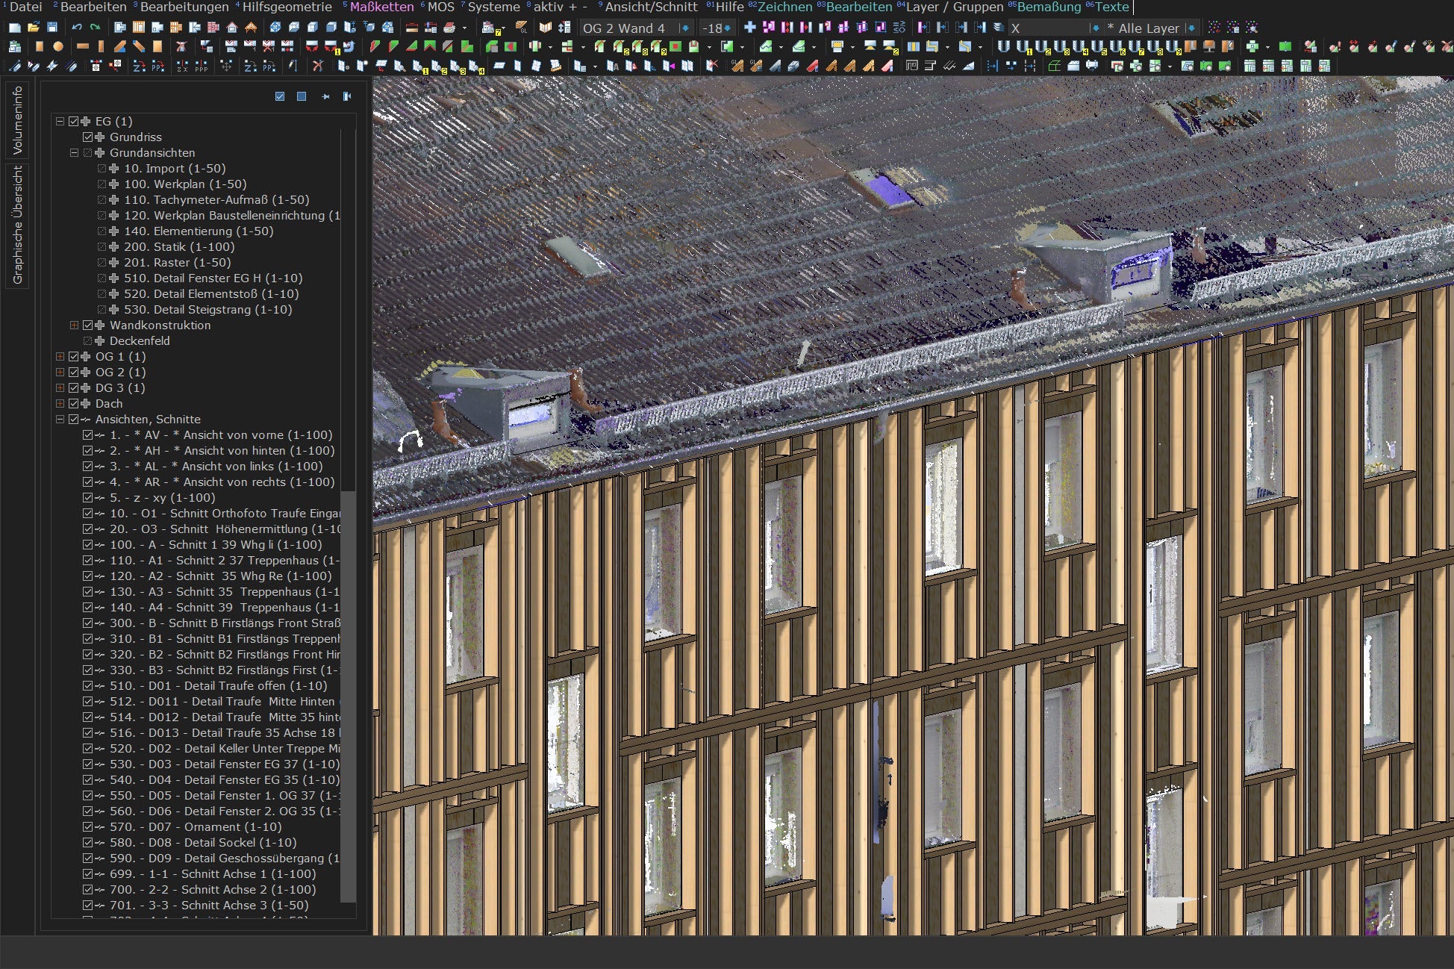Click the Save file floppy disk icon
1454x969 pixels.
[x=52, y=28]
